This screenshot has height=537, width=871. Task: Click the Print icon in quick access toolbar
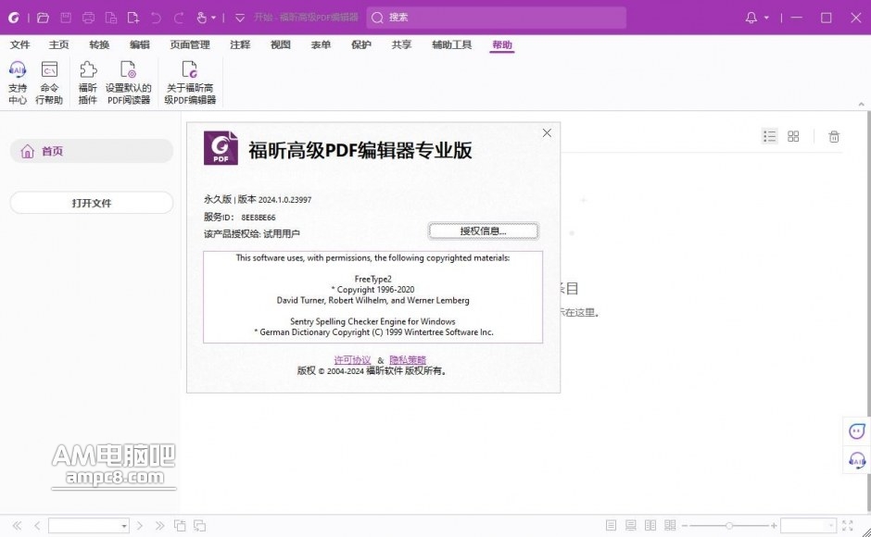click(x=88, y=18)
